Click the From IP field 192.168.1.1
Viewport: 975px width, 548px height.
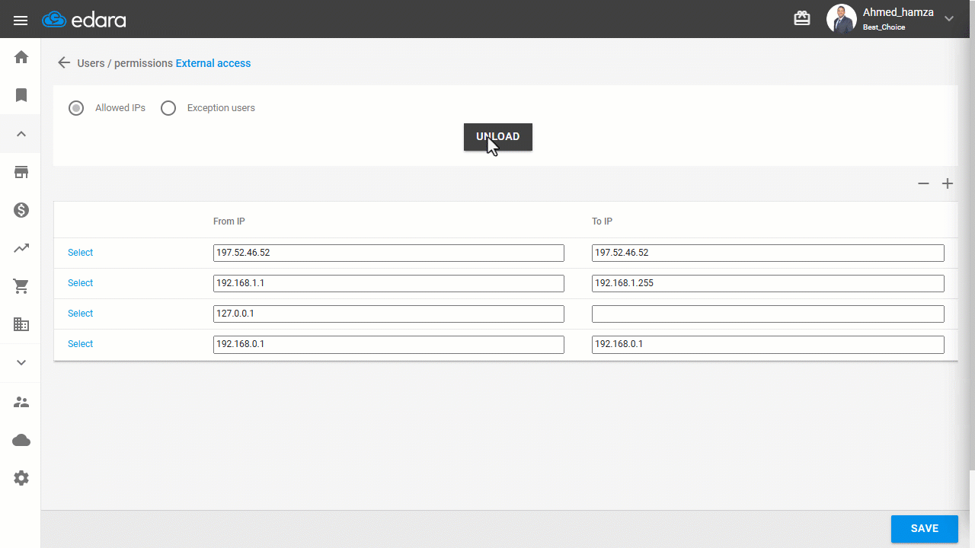(x=388, y=283)
